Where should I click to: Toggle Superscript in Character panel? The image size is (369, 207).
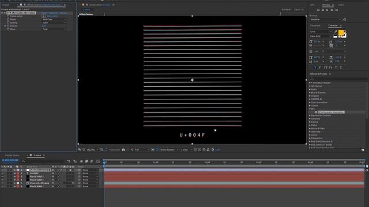click(x=336, y=68)
